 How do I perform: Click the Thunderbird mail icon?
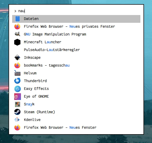pos(17,81)
